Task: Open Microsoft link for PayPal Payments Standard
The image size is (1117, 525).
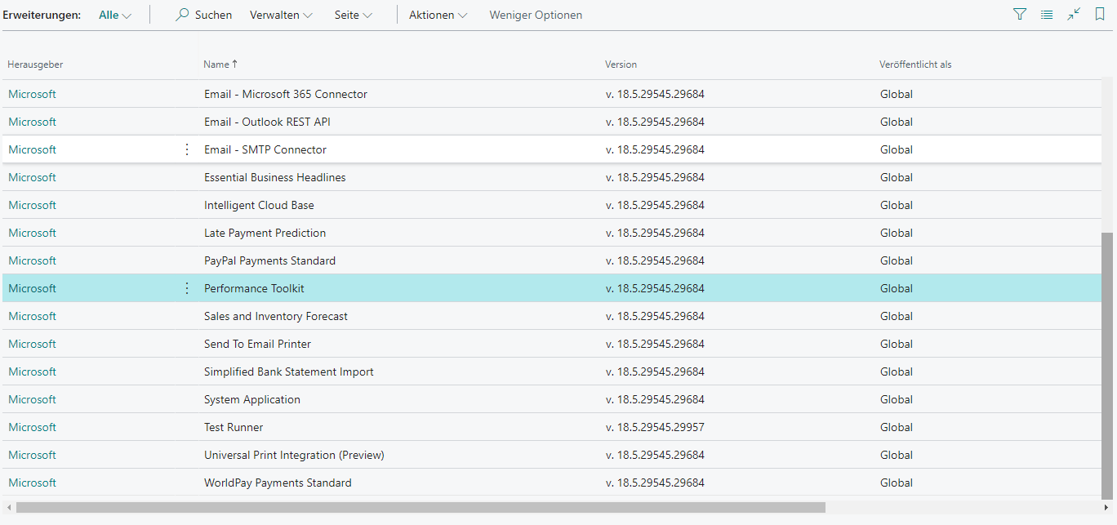Action: point(32,260)
